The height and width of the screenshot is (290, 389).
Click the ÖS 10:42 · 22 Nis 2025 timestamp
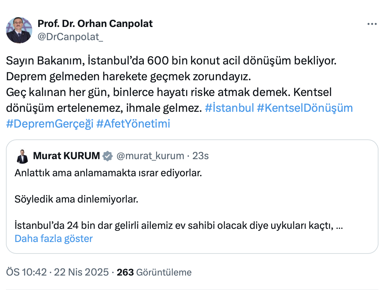[x=57, y=272]
